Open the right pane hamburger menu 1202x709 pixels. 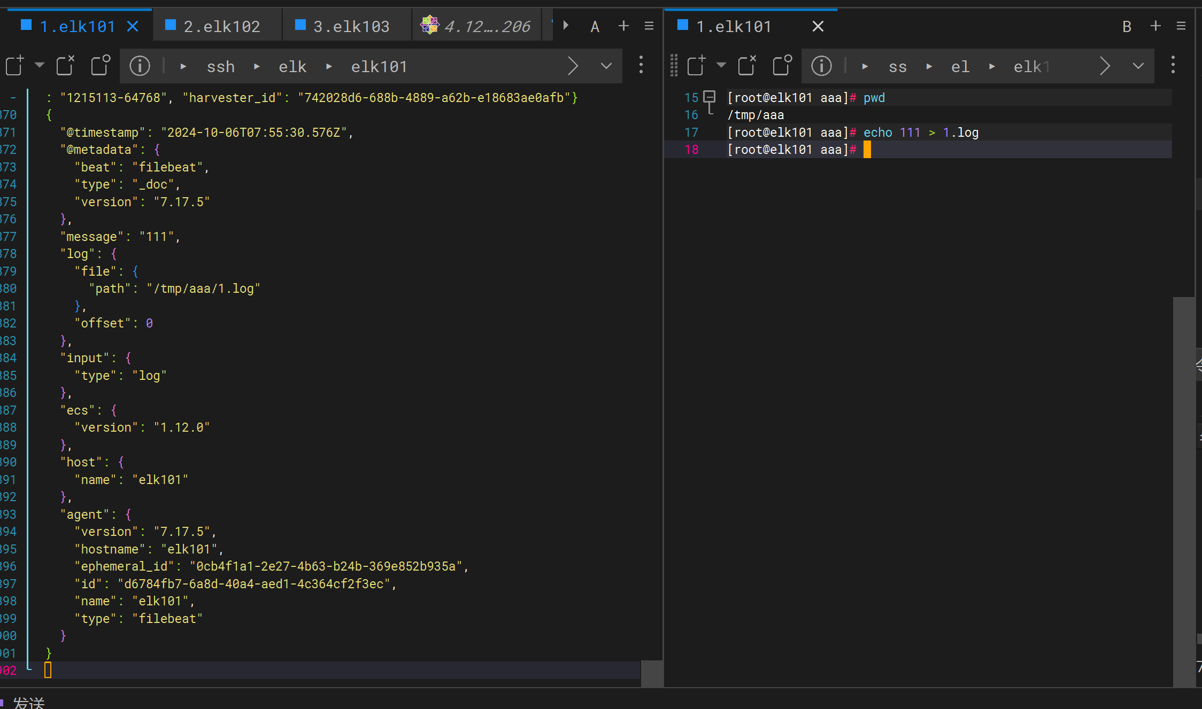[x=1181, y=26]
